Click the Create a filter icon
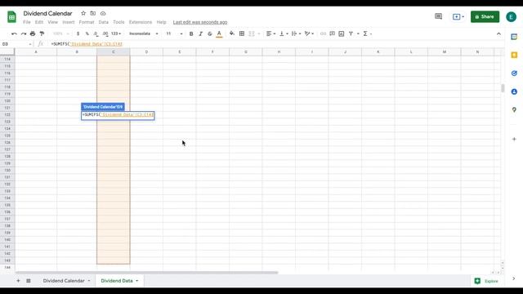Screen dimensions: 523x294 click(351, 33)
